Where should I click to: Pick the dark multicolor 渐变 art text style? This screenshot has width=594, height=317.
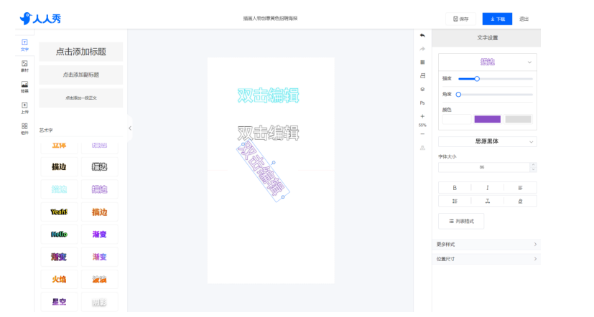point(59,257)
